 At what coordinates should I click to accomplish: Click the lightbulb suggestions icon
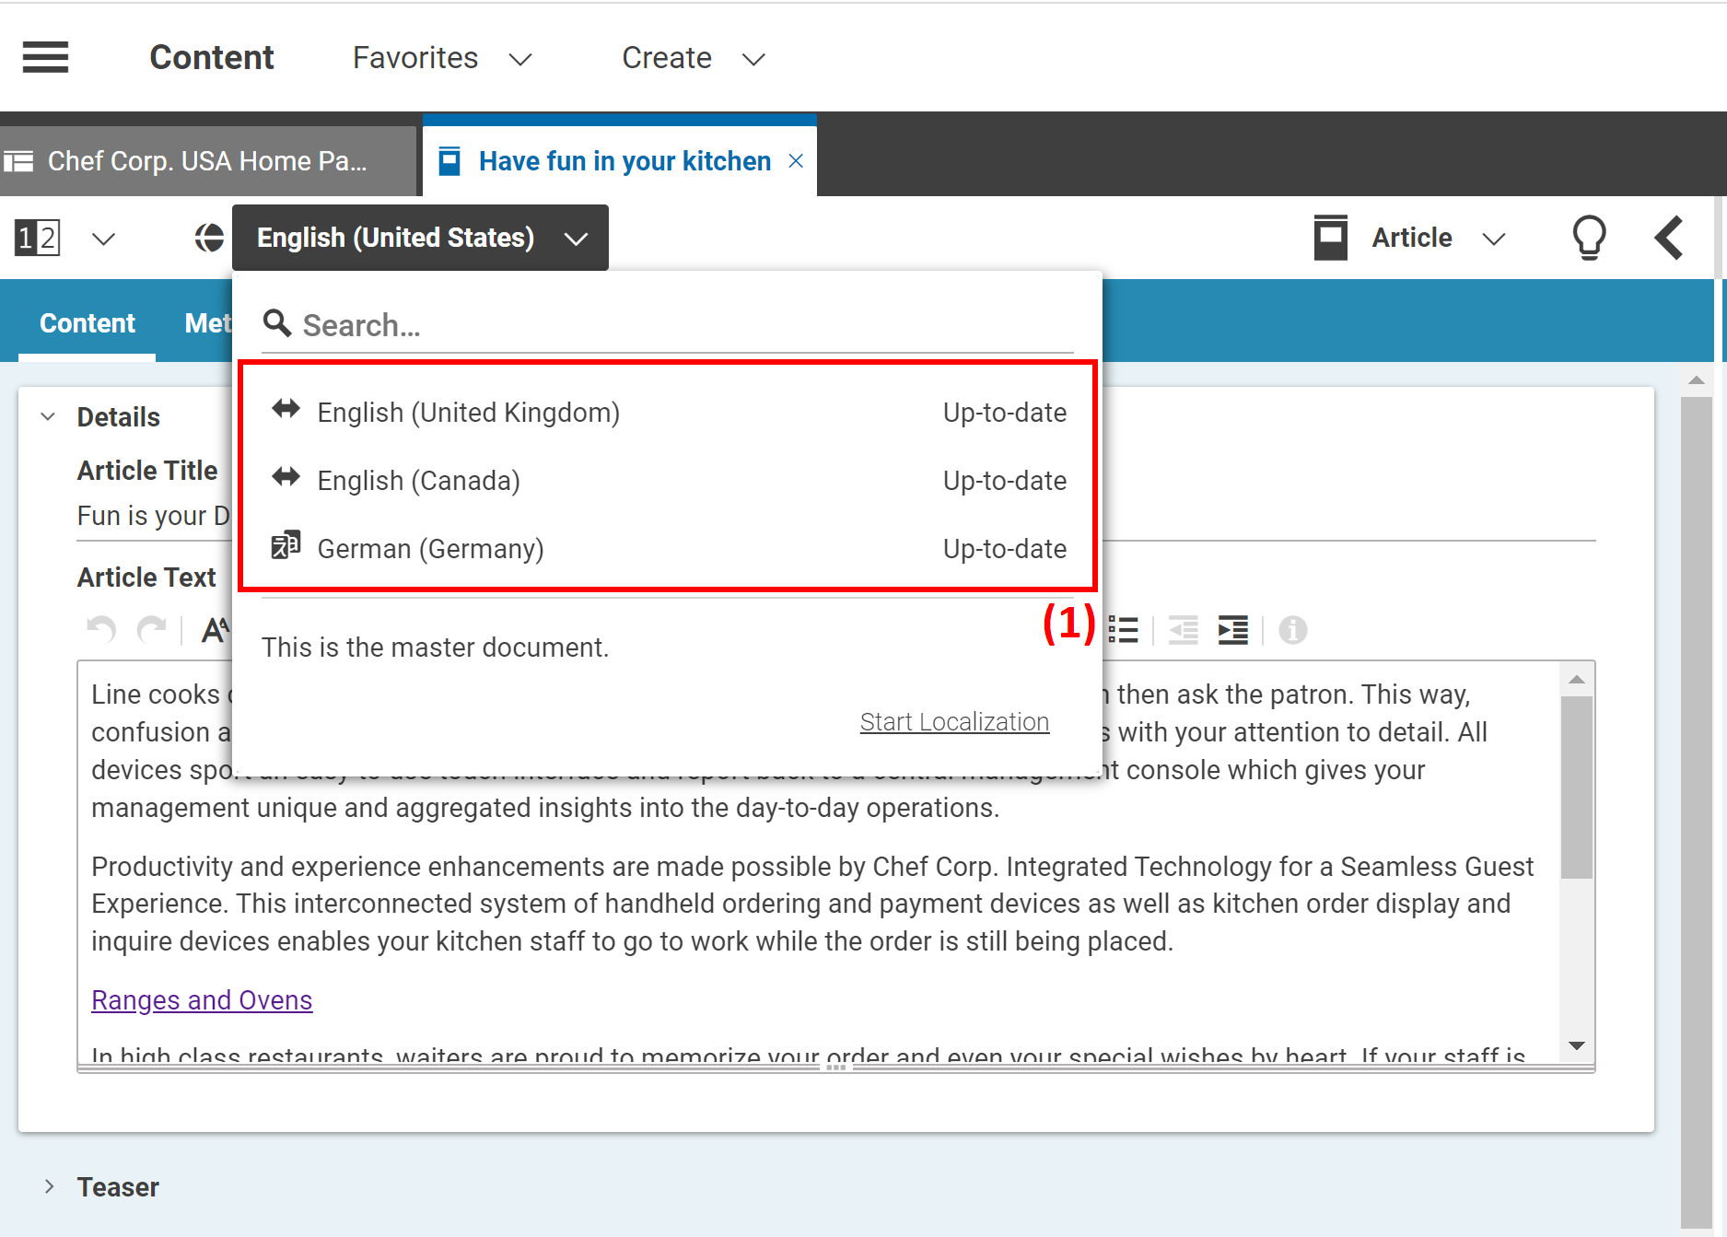(x=1589, y=238)
